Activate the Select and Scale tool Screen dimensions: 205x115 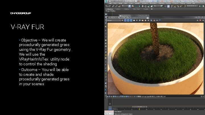(149, 6)
